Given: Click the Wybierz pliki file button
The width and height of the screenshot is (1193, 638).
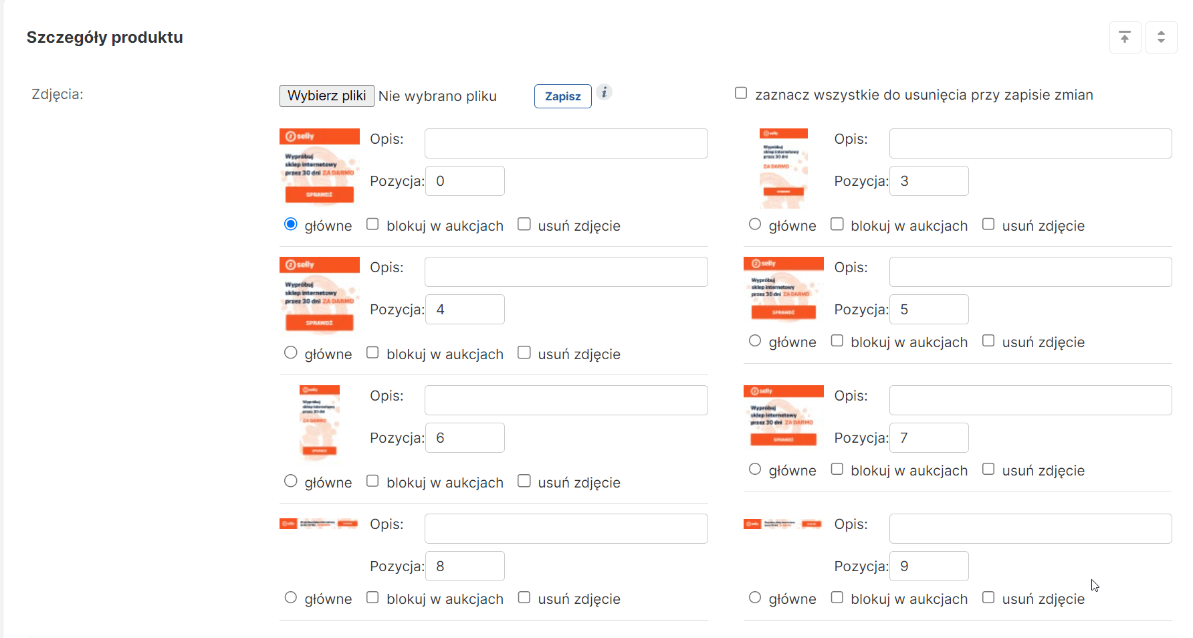Looking at the screenshot, I should pyautogui.click(x=326, y=96).
